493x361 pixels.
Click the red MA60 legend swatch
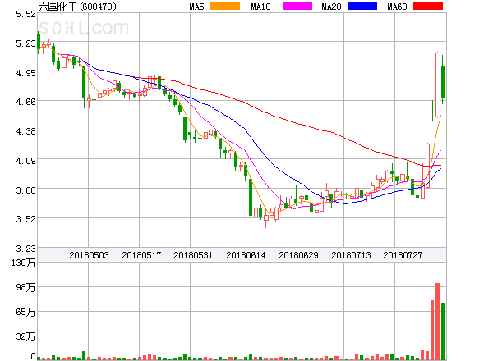(x=434, y=7)
